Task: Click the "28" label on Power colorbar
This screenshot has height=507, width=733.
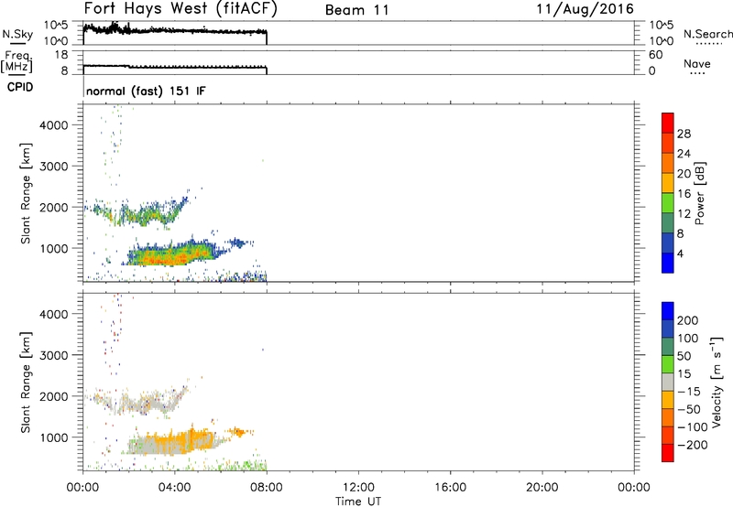Action: click(684, 134)
